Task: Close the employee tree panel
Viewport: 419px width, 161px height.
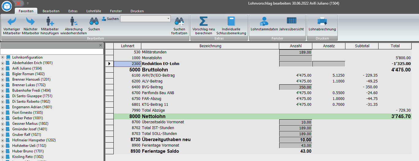Action: tap(101, 45)
